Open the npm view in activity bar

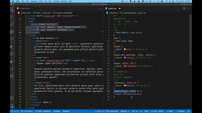[12, 77]
